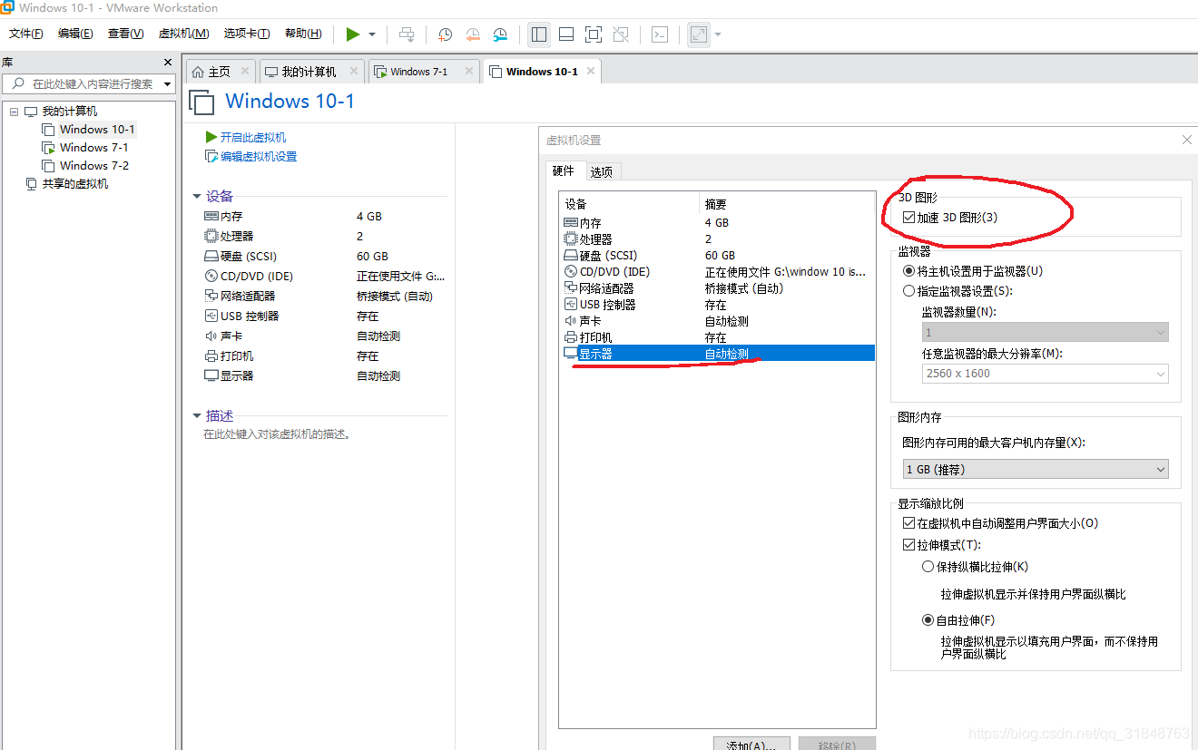
Task: Collapse the 设备 section
Action: coord(197,196)
